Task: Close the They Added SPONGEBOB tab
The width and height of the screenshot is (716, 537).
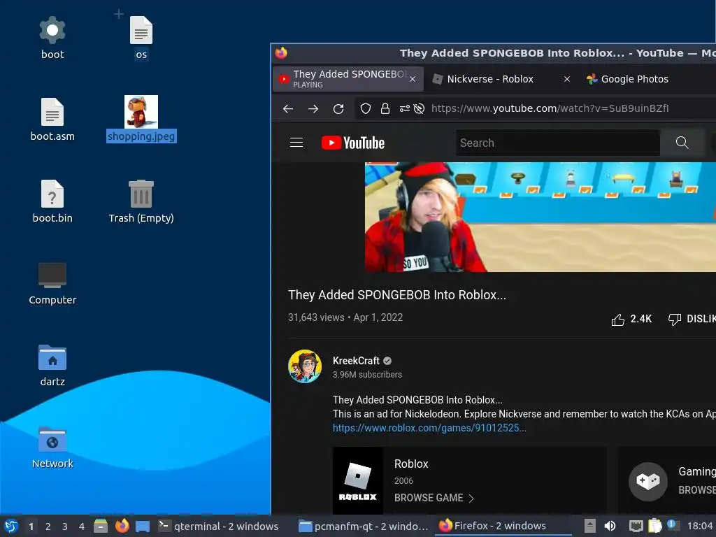Action: [x=413, y=79]
